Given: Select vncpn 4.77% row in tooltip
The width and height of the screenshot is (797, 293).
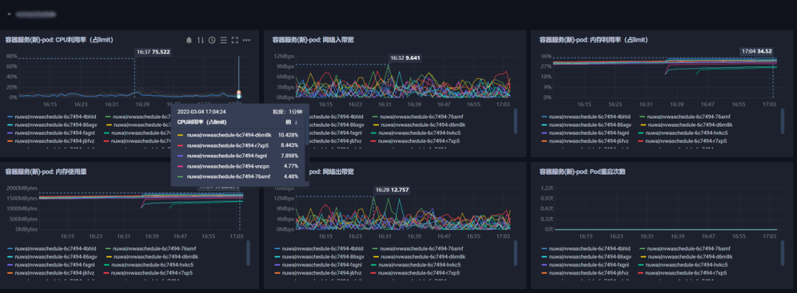Looking at the screenshot, I should coord(238,166).
